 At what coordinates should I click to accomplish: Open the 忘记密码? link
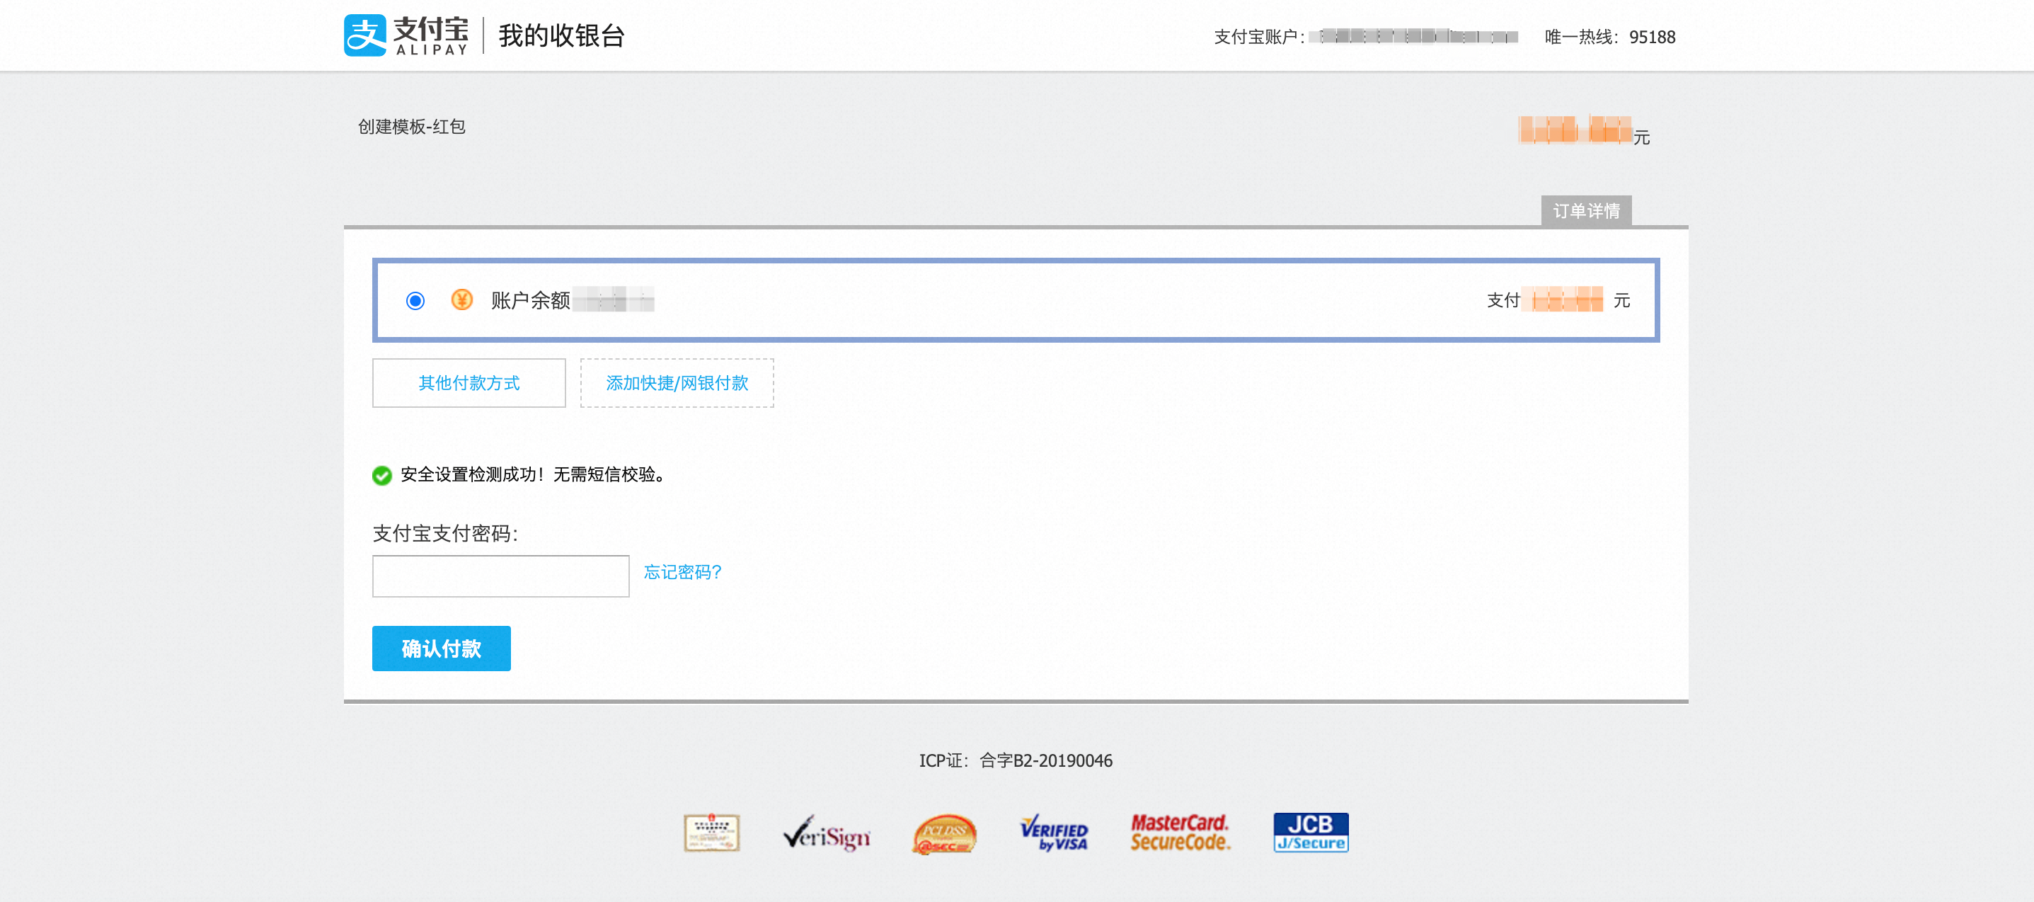[682, 572]
